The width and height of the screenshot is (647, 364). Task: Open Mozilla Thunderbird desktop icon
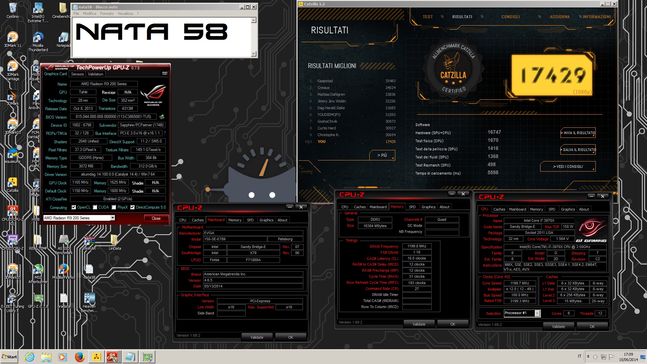coord(38,41)
